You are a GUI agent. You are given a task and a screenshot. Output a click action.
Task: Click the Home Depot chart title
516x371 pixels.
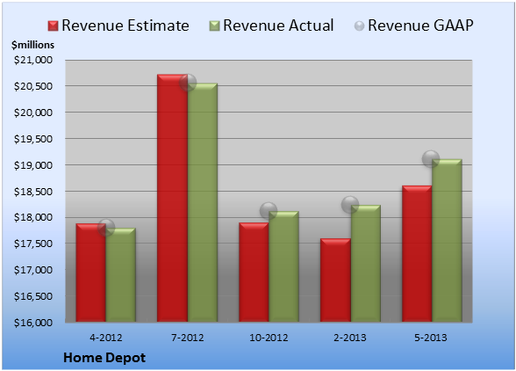pyautogui.click(x=104, y=358)
